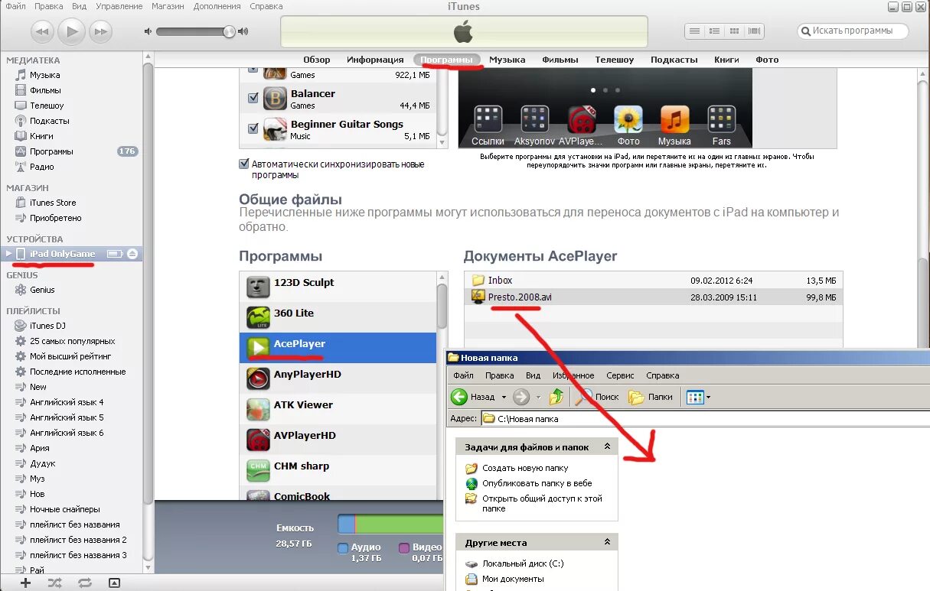
Task: Open the iTunes DJ playlist
Action: click(47, 326)
